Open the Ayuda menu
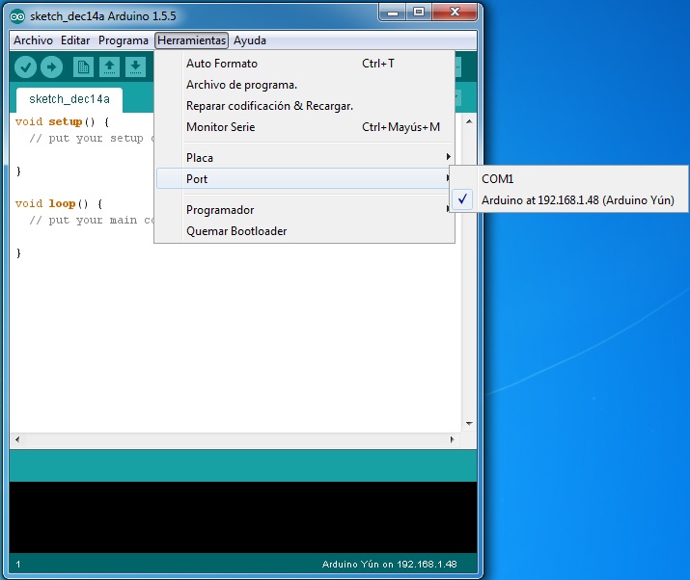Viewport: 690px width, 580px height. pyautogui.click(x=250, y=40)
